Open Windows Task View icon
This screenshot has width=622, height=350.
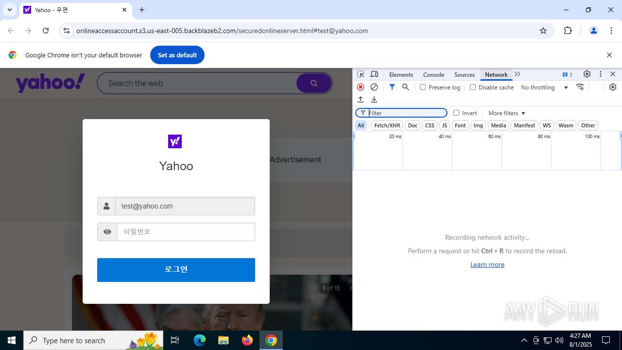175,340
